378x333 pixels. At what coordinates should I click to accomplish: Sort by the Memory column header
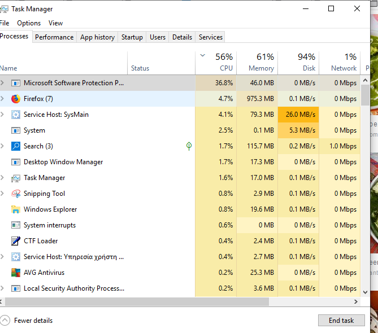[257, 63]
